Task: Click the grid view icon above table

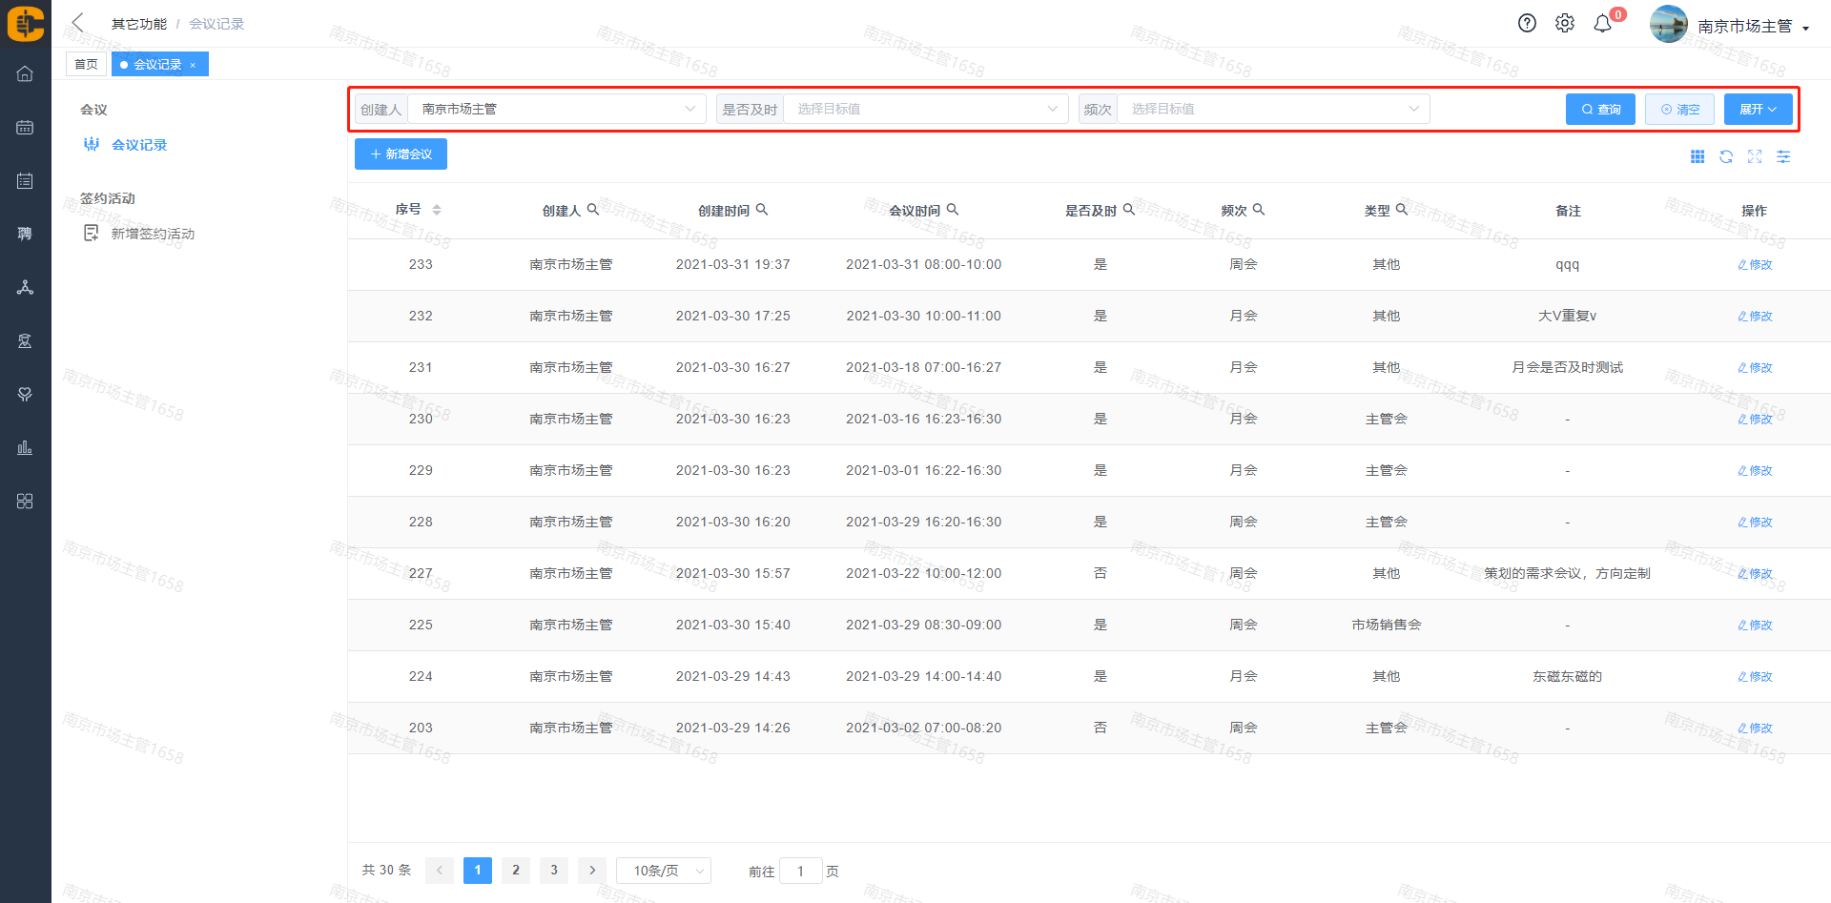Action: coord(1697,156)
